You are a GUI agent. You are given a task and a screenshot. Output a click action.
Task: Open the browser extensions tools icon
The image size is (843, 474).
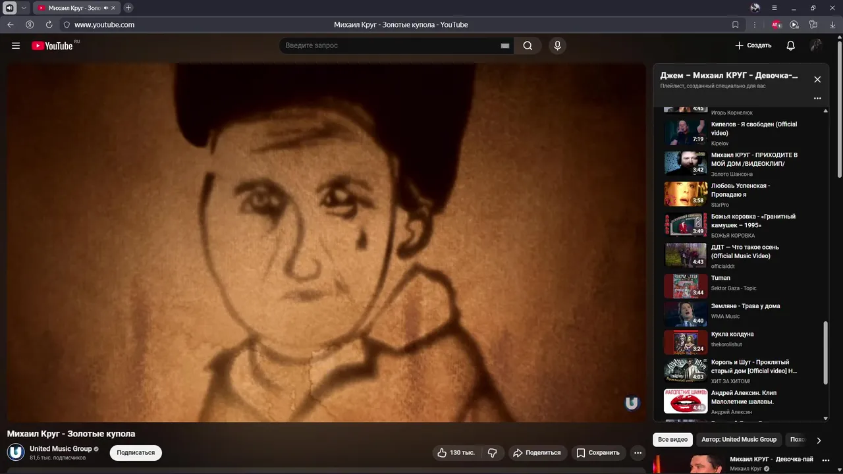pos(813,24)
